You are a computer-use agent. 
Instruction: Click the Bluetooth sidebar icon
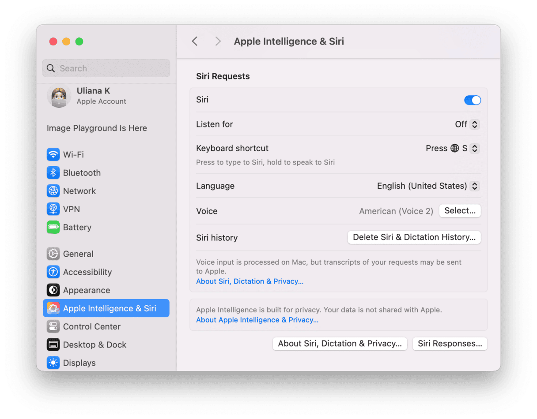click(x=53, y=173)
